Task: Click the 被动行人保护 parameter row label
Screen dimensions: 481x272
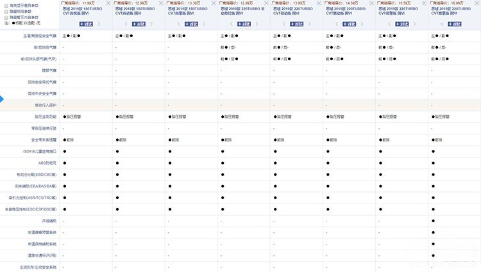Action: click(46, 104)
